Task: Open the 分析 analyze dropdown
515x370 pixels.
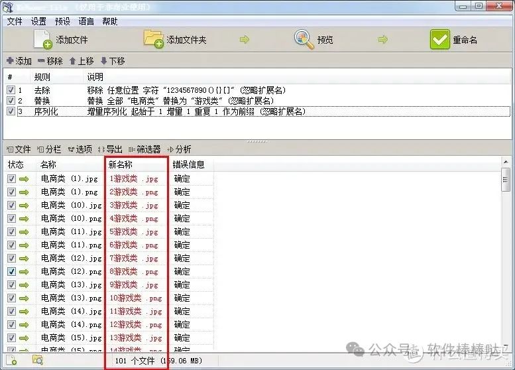Action: 180,149
